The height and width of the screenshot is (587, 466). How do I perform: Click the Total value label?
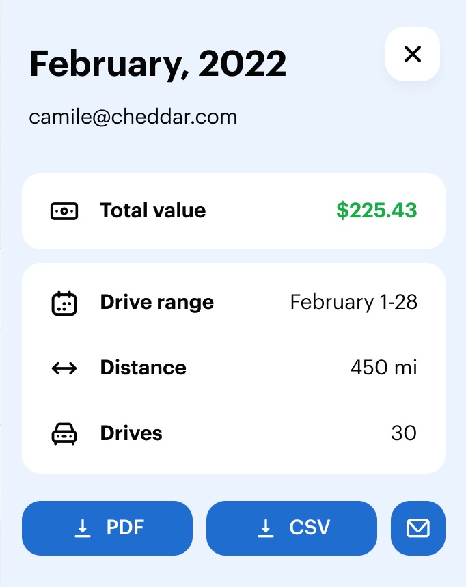(152, 210)
